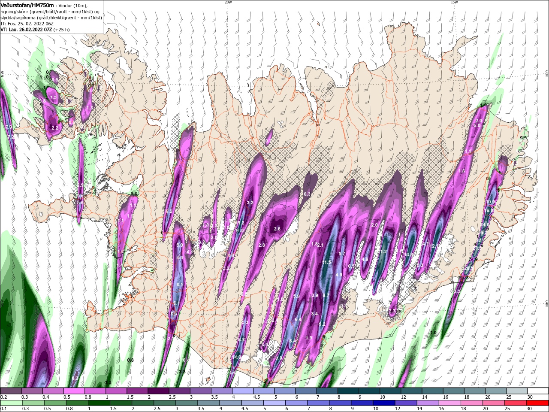Screen dimensions: 549x412
Task: Select the 'VT: Lau. 26.02.2022 07Z' valid time
Action: [x=26, y=30]
